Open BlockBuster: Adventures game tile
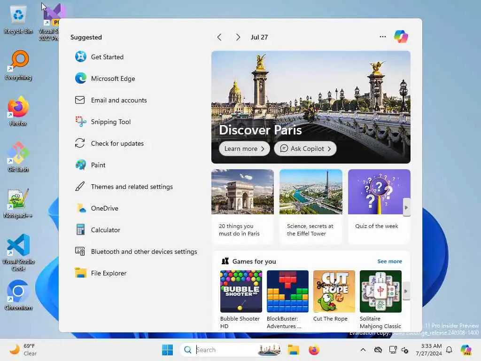Image resolution: width=481 pixels, height=361 pixels. point(287,299)
